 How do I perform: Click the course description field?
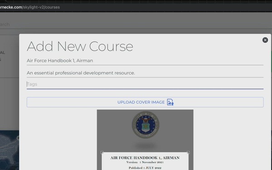(x=145, y=73)
